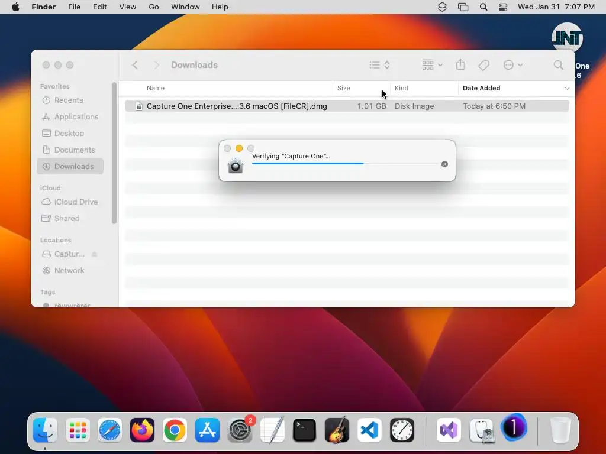Viewport: 606px width, 454px height.
Task: Click the 1.01 GB size cell
Action: [372, 106]
